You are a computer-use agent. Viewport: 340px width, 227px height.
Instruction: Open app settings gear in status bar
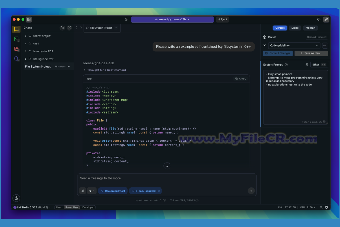[x=327, y=207]
